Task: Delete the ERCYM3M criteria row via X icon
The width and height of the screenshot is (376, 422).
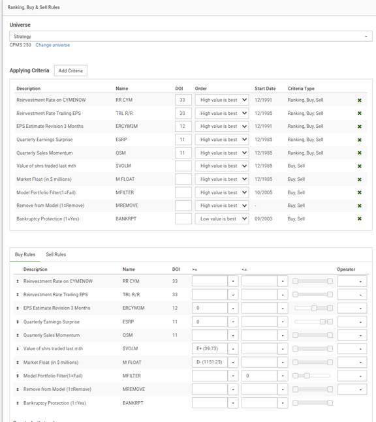Action: tap(359, 127)
